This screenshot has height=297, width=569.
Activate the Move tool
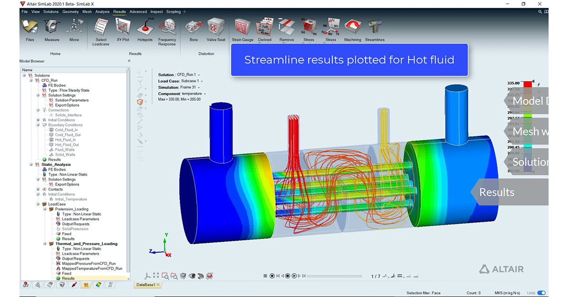tap(74, 30)
